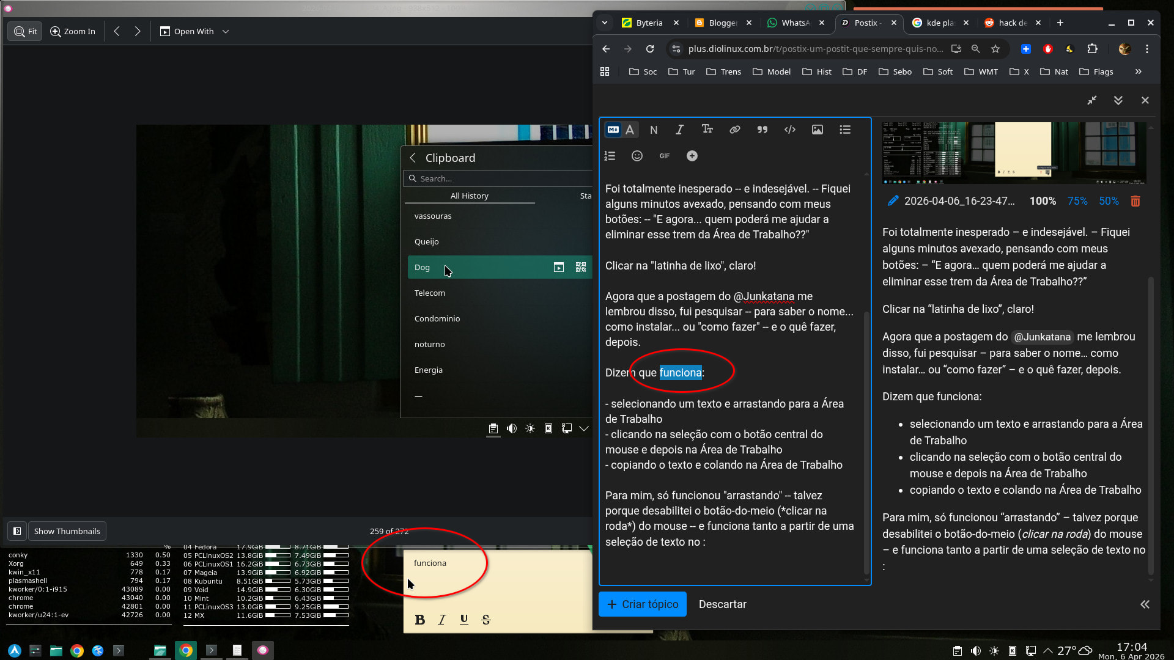Click the preformatted code icon

[789, 130]
